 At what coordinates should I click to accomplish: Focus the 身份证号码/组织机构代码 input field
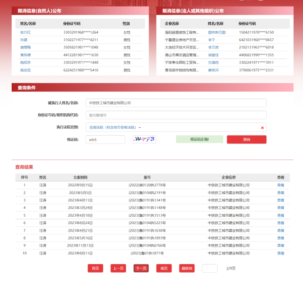(176, 115)
